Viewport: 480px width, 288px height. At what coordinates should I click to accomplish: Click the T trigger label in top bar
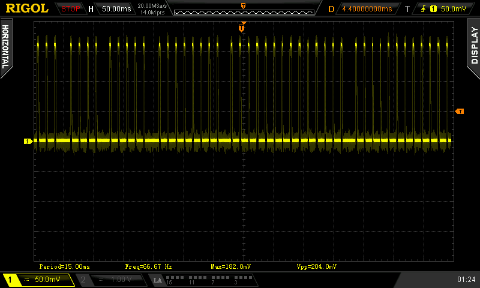pyautogui.click(x=407, y=9)
